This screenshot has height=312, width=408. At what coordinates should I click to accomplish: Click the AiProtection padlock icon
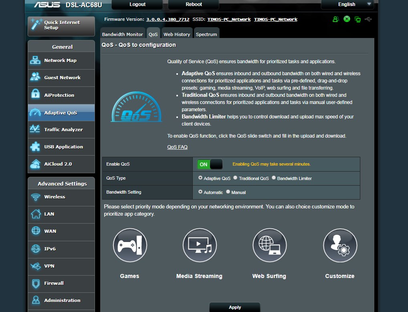(x=35, y=94)
